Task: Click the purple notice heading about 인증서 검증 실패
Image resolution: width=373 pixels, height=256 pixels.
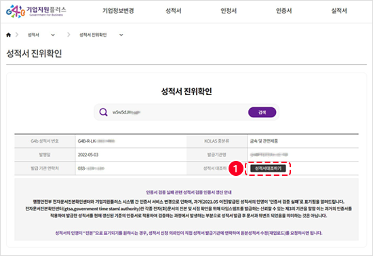Action: [x=189, y=192]
